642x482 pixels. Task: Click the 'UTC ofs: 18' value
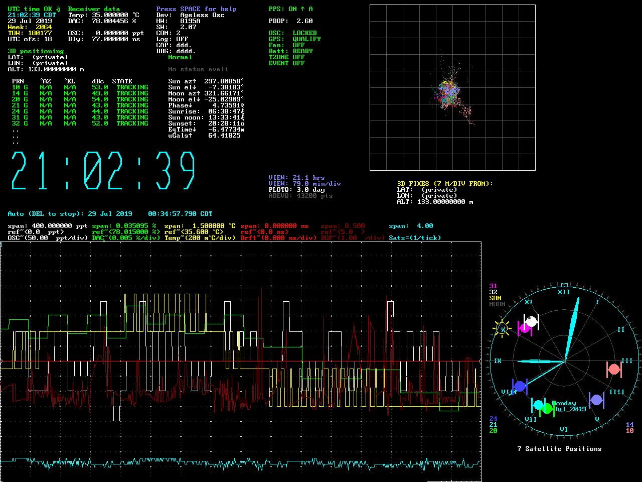pos(30,39)
